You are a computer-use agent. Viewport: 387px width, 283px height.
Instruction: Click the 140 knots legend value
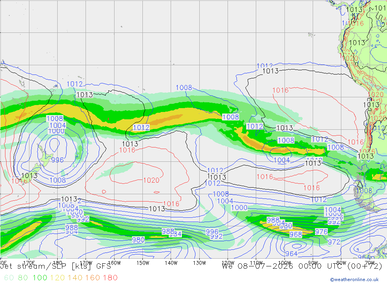[75, 278]
